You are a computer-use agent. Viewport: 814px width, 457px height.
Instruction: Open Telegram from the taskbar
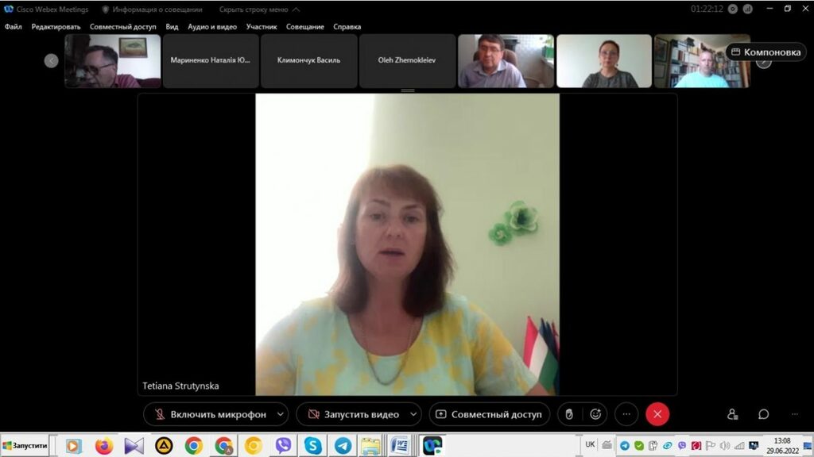pos(343,446)
